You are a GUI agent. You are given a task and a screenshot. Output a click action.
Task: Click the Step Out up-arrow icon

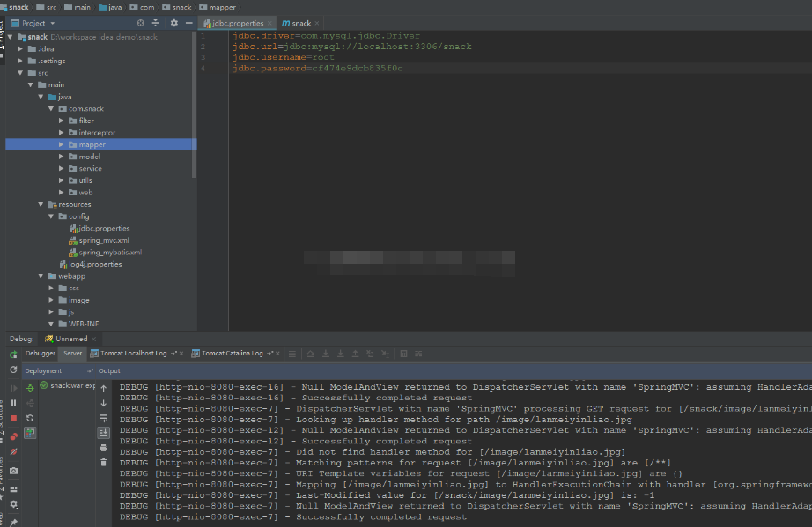[x=355, y=354]
